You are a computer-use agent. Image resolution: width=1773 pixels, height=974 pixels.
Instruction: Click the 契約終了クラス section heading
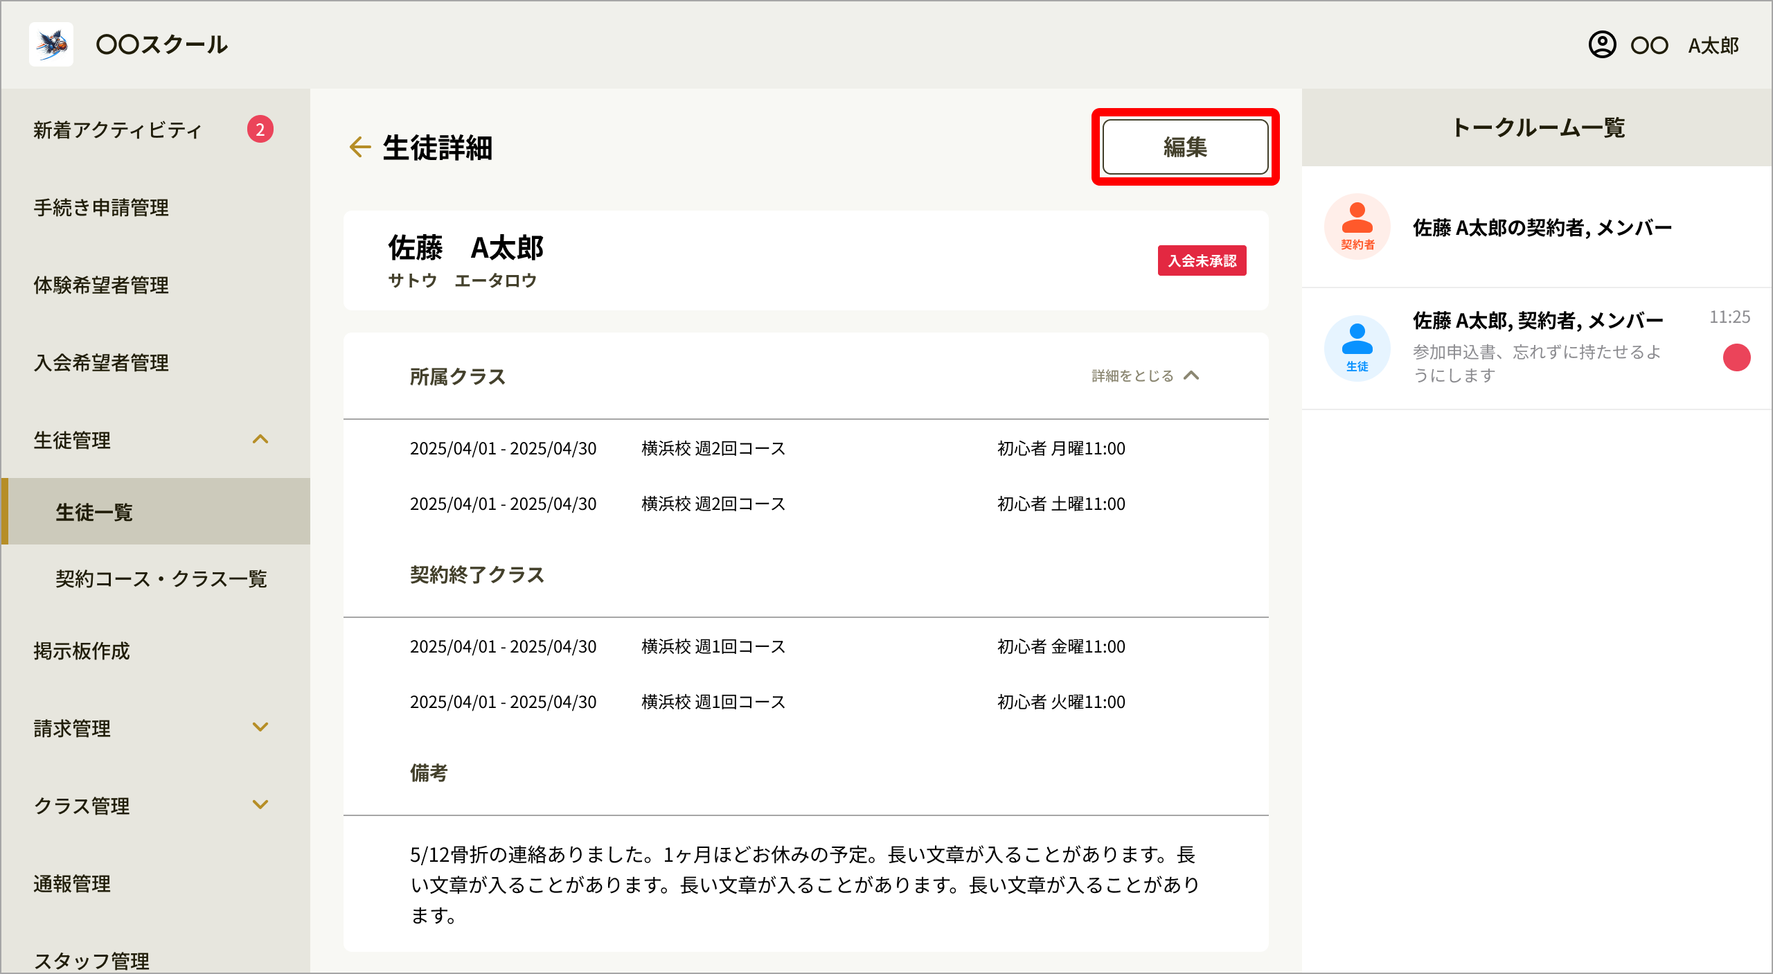[x=477, y=574]
